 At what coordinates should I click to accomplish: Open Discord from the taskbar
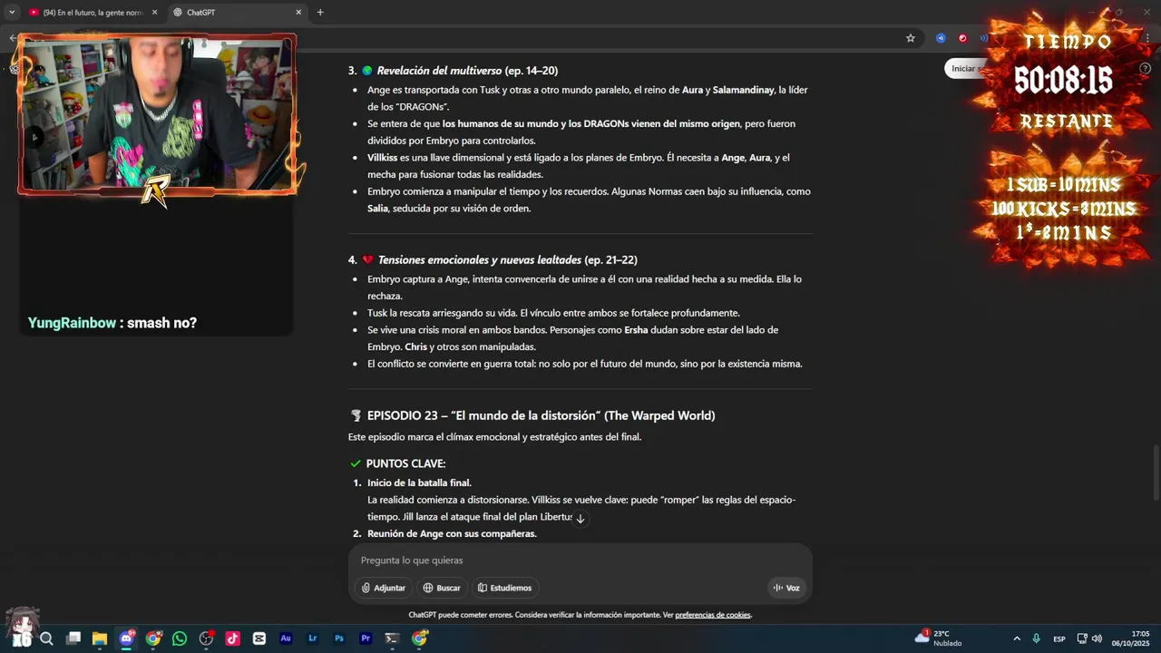point(127,638)
